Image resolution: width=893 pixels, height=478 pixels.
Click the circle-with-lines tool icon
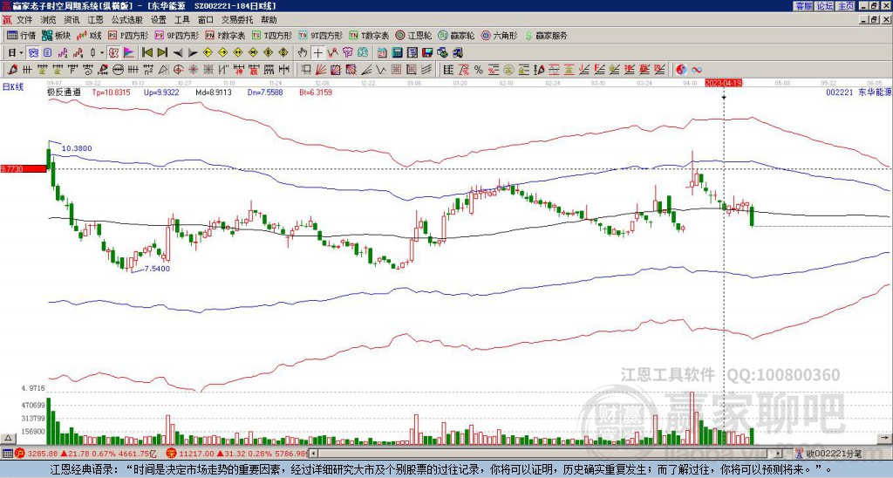[x=118, y=70]
